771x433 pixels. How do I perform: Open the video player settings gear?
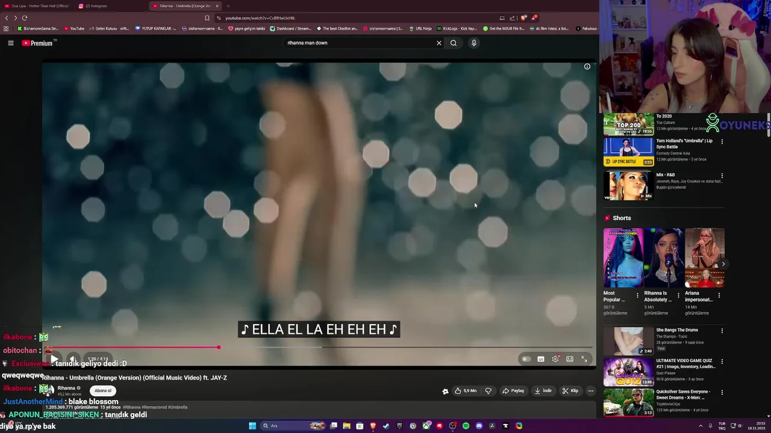point(555,359)
